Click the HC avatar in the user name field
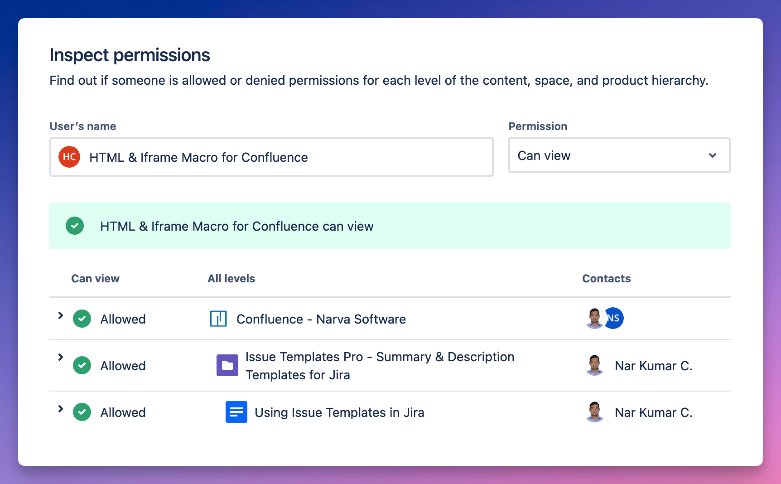This screenshot has width=781, height=484. pos(69,157)
